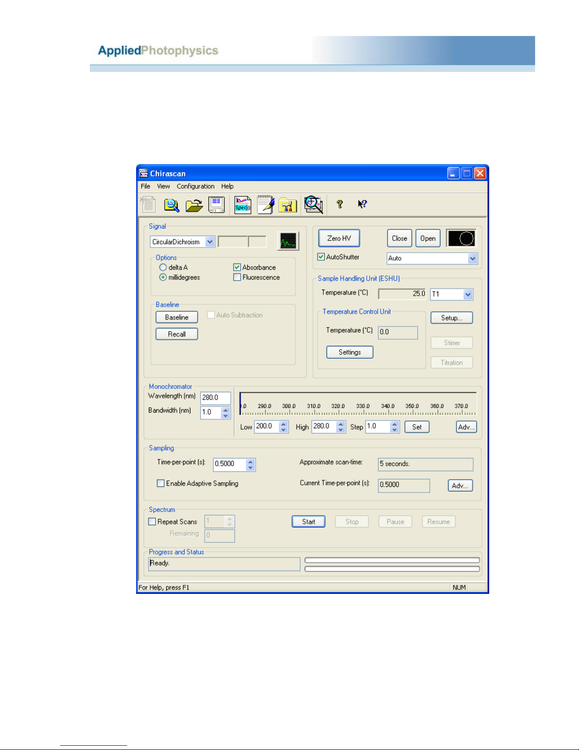Click the yellow question mark help icon

coord(339,204)
